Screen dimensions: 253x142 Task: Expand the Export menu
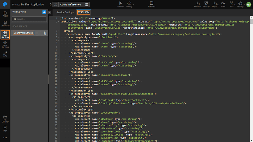click(x=215, y=3)
